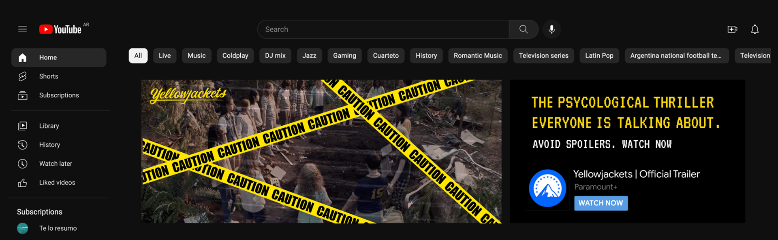Open the Liked videos sidebar label

point(57,183)
